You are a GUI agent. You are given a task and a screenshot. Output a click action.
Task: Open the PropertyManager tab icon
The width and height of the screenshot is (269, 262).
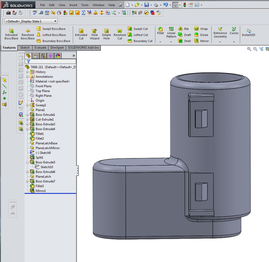(36, 56)
